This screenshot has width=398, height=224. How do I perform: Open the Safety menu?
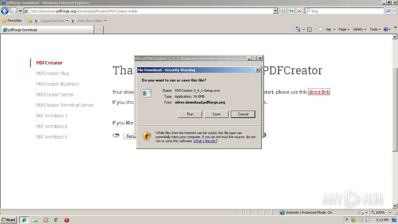pos(359,29)
